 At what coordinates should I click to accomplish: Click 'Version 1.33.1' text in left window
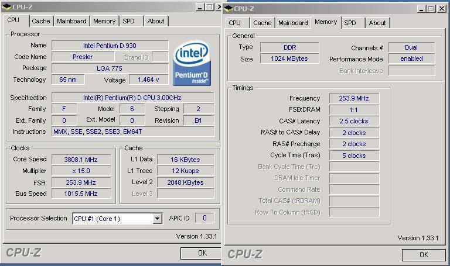(197, 236)
